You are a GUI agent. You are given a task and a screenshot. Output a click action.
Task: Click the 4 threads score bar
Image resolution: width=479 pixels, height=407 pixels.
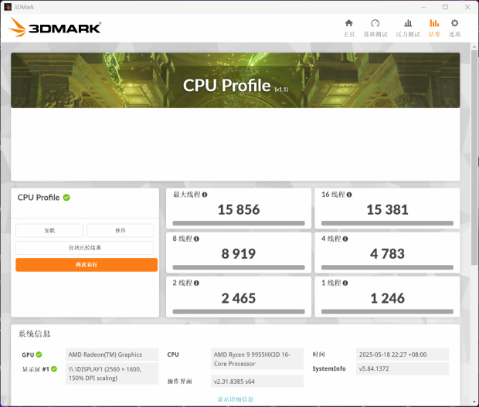387,267
